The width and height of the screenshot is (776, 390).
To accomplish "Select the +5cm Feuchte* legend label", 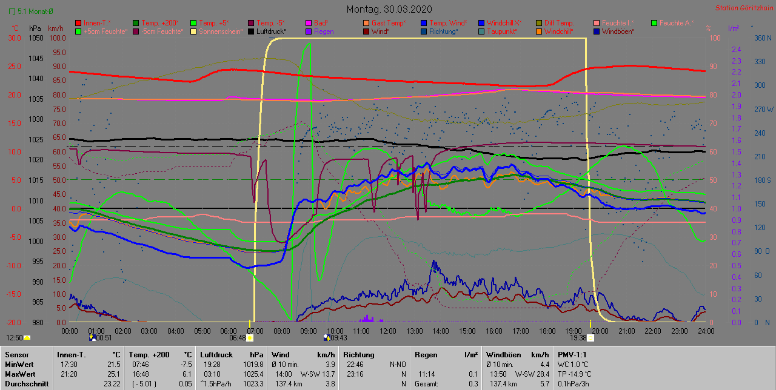I will [x=105, y=31].
